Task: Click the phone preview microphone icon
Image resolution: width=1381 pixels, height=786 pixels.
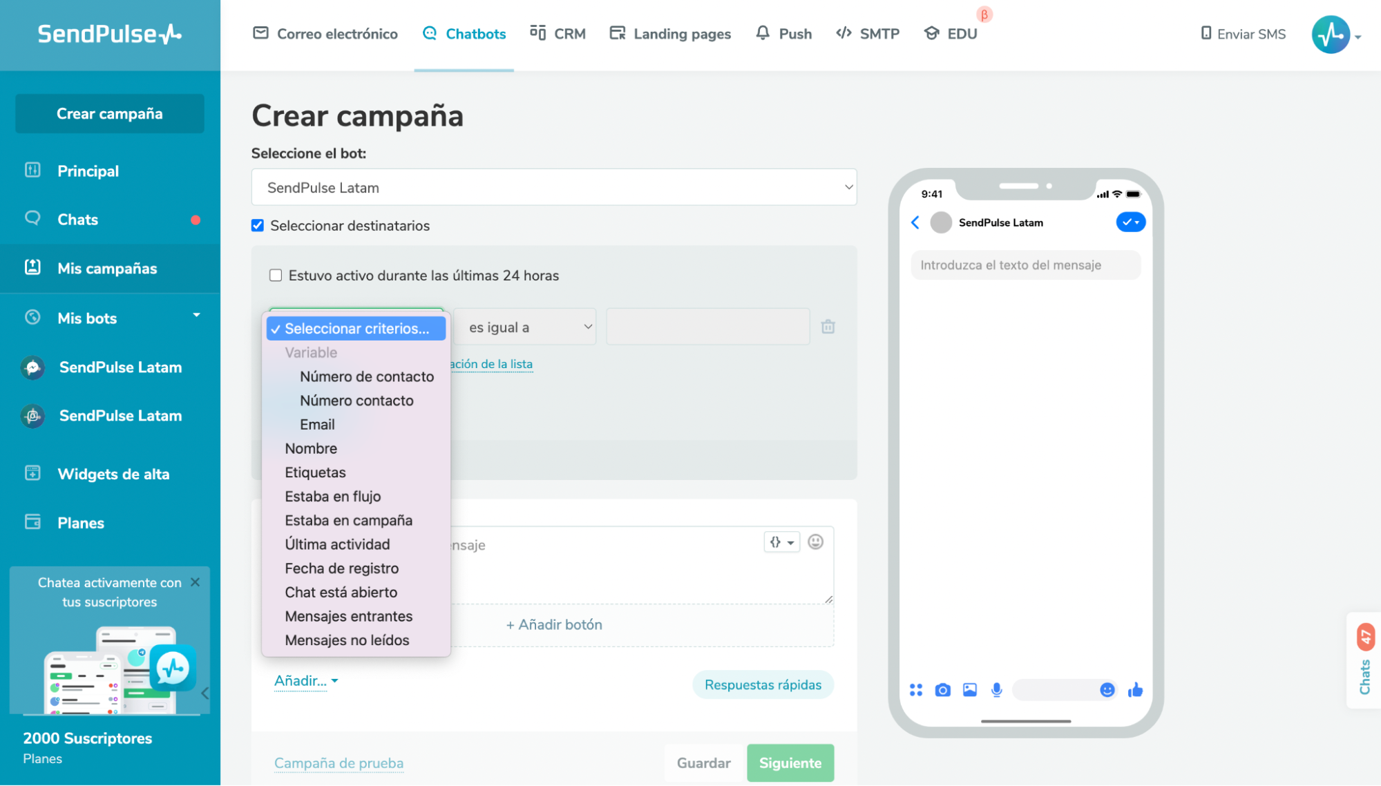Action: 996,690
